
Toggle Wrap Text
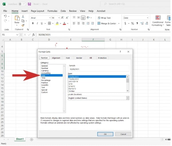(104, 18)
